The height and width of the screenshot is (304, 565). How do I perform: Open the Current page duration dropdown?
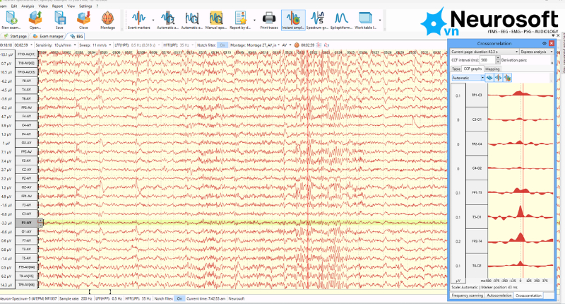[x=483, y=52]
